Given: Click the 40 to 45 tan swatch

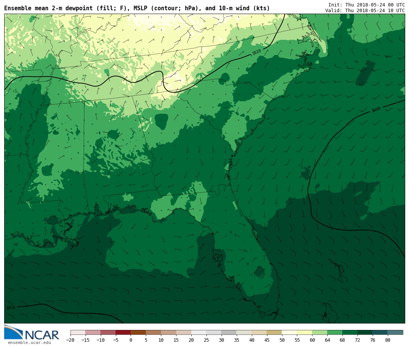Looking at the screenshot, I should coord(259,332).
